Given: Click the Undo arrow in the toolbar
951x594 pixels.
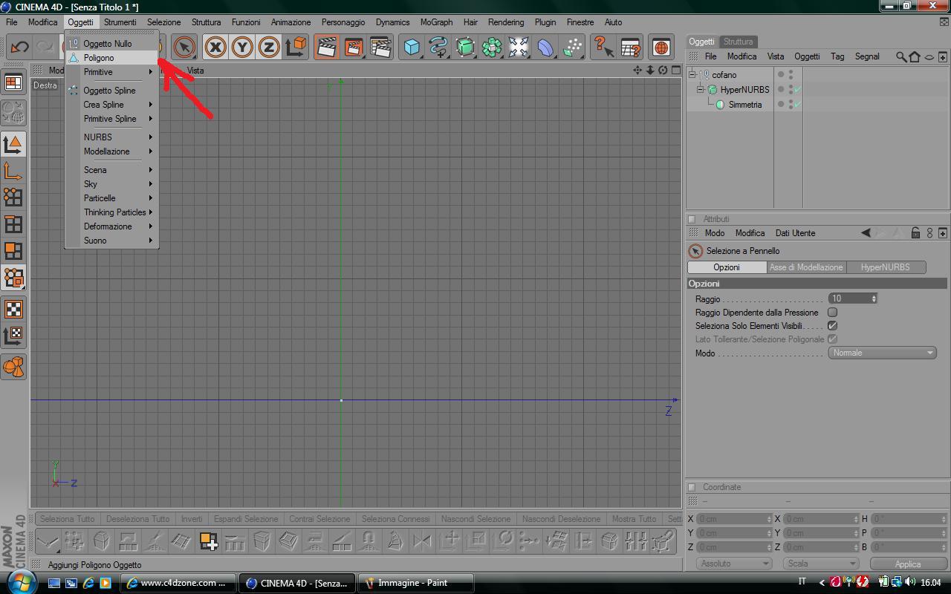Looking at the screenshot, I should click(x=19, y=47).
